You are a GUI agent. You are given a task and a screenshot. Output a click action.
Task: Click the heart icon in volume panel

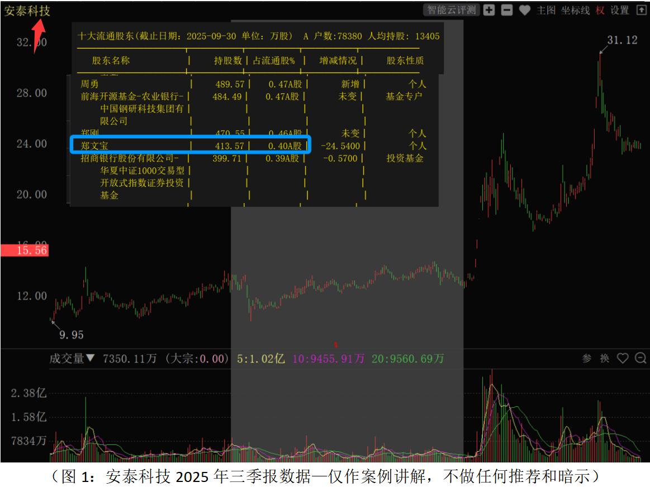(623, 359)
